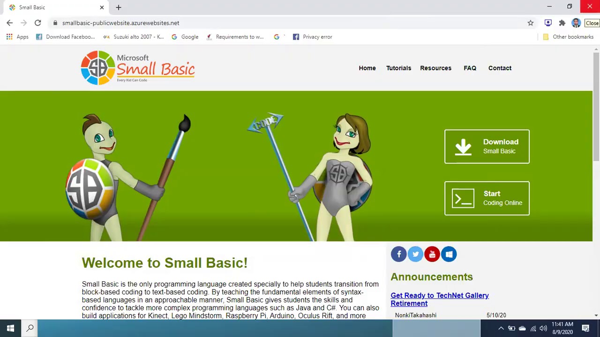Click the taskbar clock showing 11:41 AM

[562, 329]
